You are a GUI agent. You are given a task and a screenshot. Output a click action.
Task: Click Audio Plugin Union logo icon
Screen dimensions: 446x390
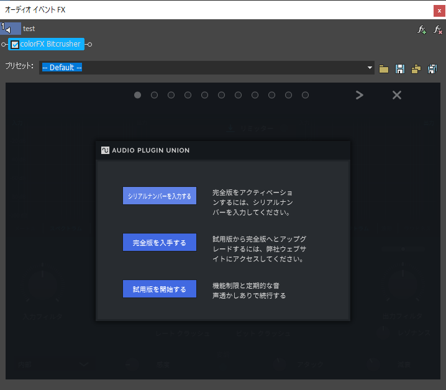(x=105, y=150)
